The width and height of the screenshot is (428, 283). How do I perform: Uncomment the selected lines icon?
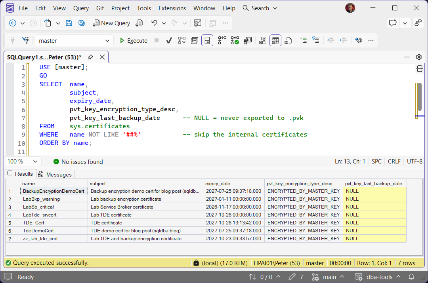[x=315, y=41]
